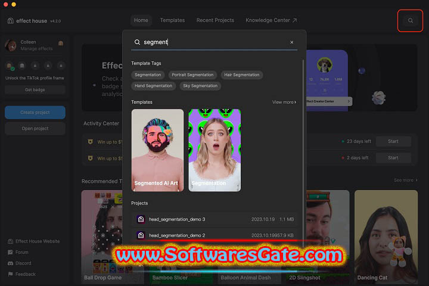The image size is (429, 286).
Task: Click the Forum icon in sidebar
Action: 10,252
